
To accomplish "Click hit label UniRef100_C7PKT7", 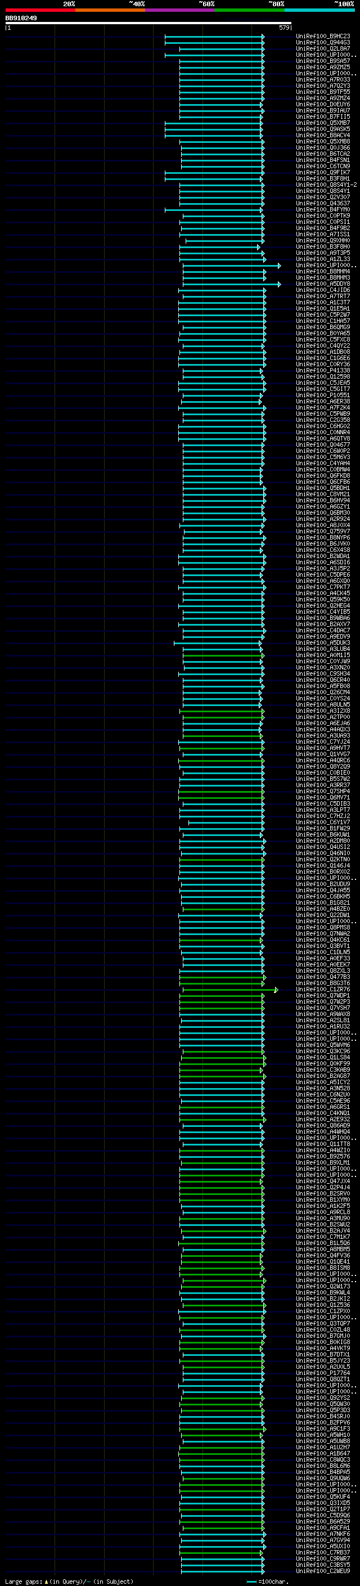I will point(322,587).
